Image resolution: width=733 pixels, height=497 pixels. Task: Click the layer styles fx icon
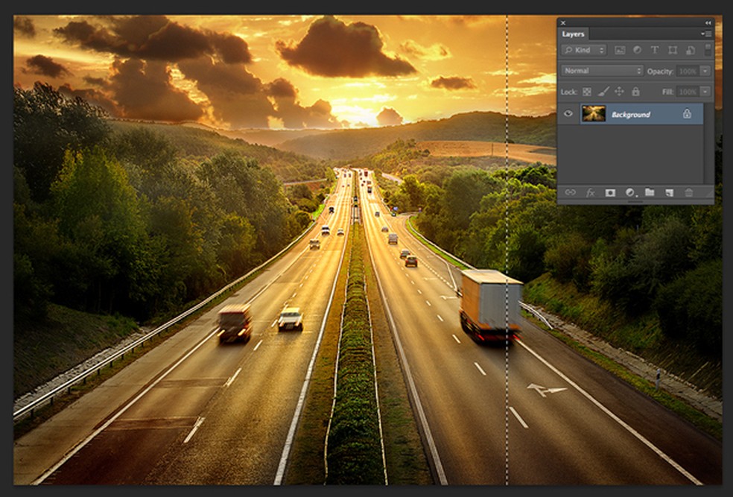pos(591,192)
